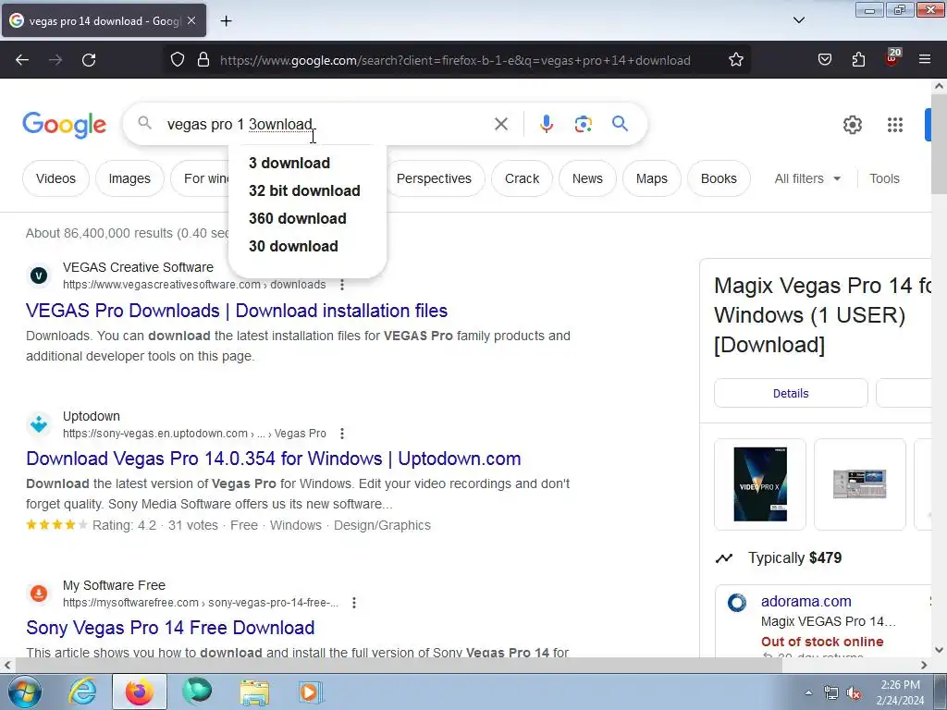Open Google quick settings gear

[852, 125]
